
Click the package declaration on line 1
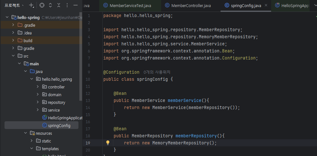click(138, 15)
